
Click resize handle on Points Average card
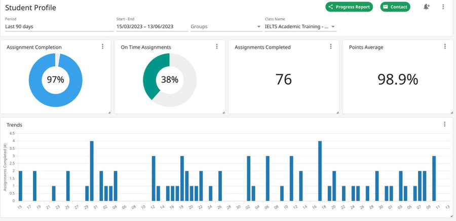451,112
